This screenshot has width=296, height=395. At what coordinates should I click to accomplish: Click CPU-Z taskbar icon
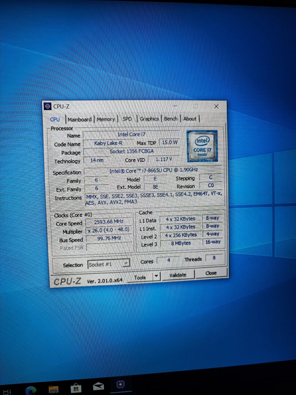pyautogui.click(x=121, y=385)
